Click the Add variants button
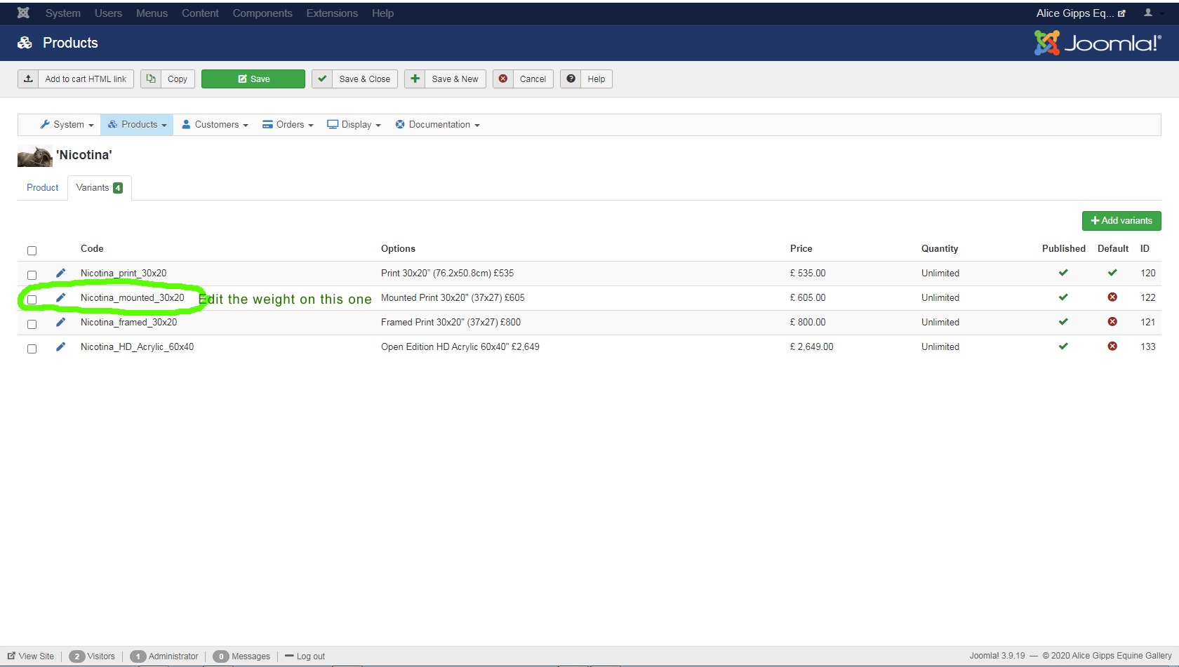Image resolution: width=1179 pixels, height=667 pixels. click(x=1121, y=221)
